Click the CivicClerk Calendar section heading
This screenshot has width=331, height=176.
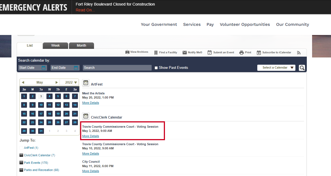(x=107, y=117)
